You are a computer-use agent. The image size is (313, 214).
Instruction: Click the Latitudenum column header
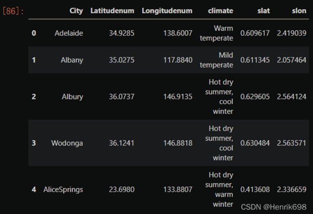[x=112, y=11]
